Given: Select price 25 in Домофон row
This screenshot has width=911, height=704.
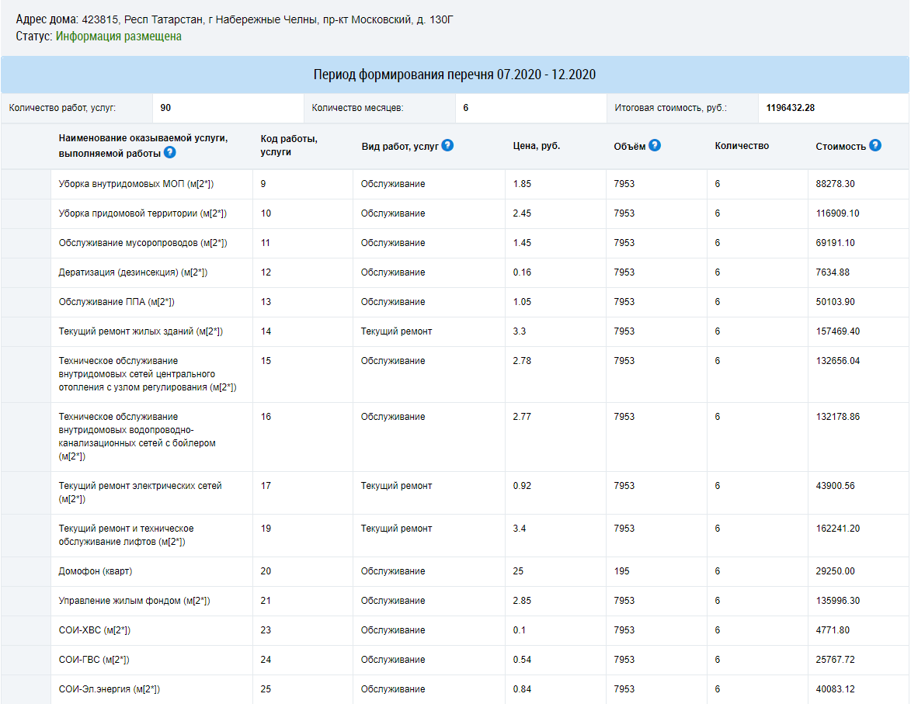Looking at the screenshot, I should coord(518,571).
